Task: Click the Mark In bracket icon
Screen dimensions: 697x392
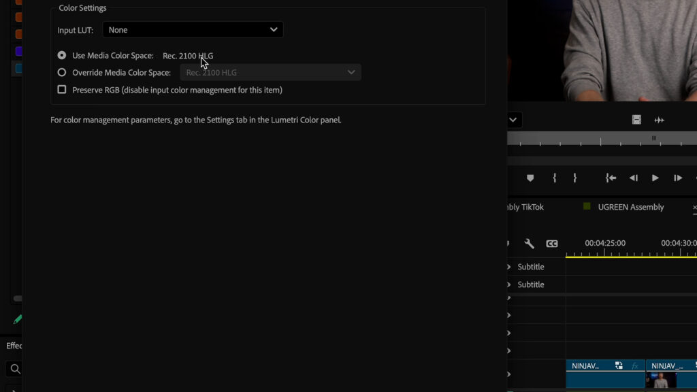Action: click(555, 178)
